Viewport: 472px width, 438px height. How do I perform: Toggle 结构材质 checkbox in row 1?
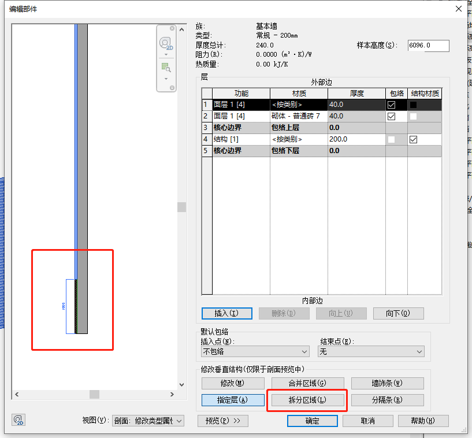[x=413, y=105]
